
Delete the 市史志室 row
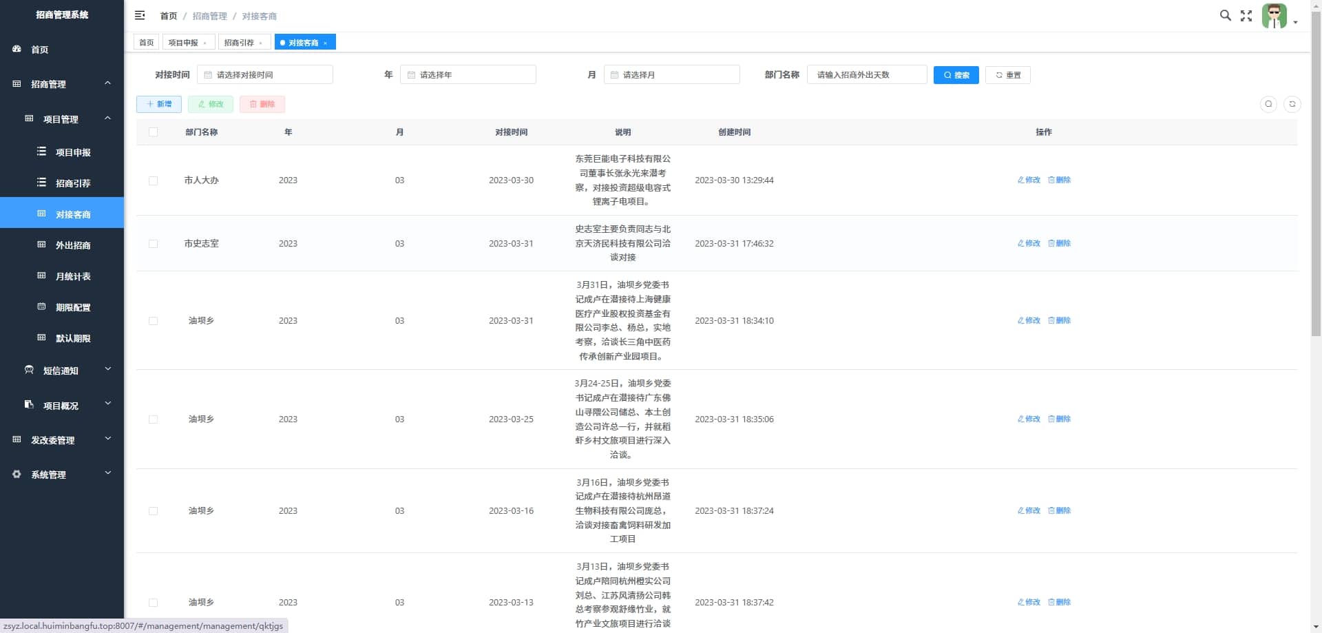(x=1059, y=243)
